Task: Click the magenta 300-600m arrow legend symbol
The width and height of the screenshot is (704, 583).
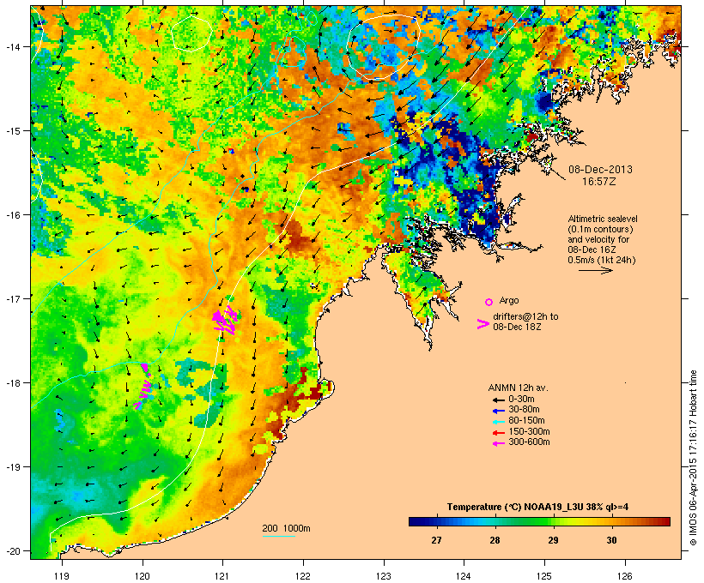Action: (x=499, y=443)
